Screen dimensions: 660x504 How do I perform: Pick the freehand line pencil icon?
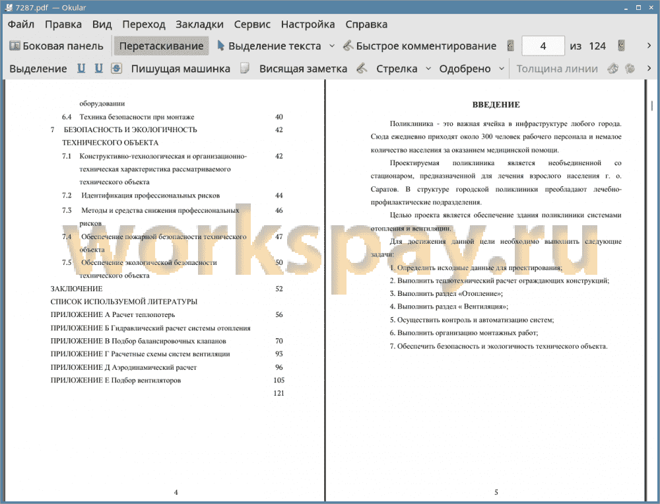pyautogui.click(x=362, y=68)
